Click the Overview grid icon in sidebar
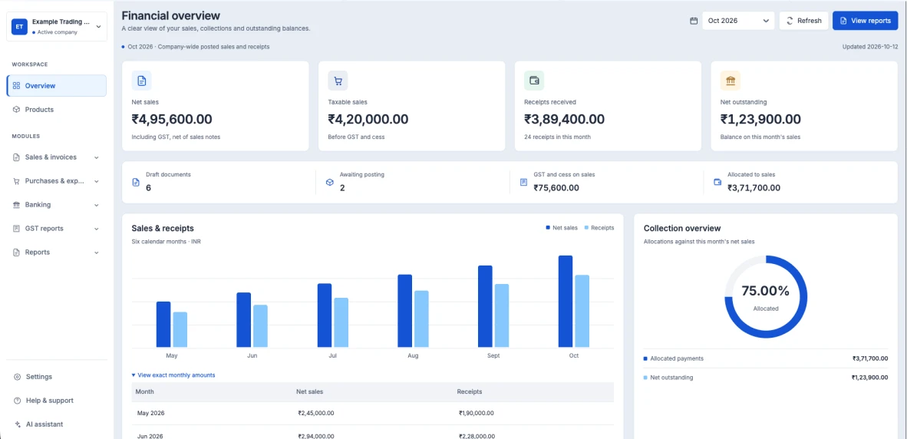 16,86
